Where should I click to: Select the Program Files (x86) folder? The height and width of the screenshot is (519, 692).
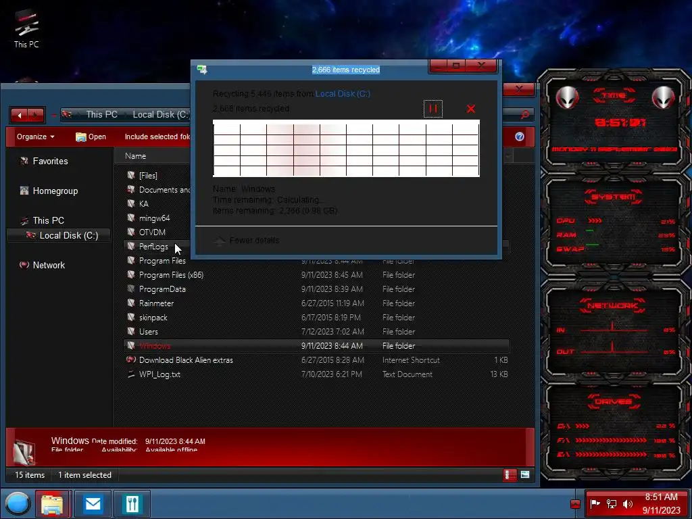[x=171, y=275]
